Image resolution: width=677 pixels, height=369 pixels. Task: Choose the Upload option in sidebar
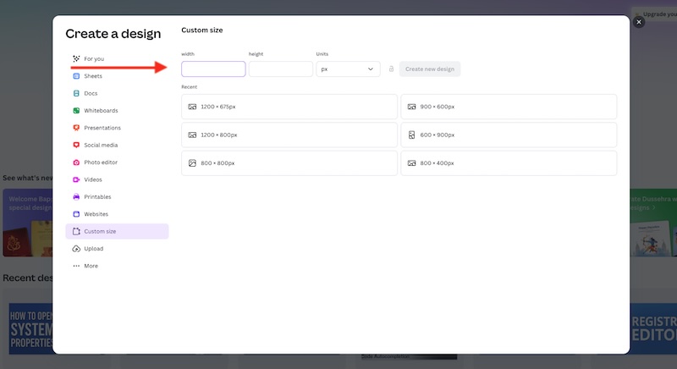tap(93, 249)
